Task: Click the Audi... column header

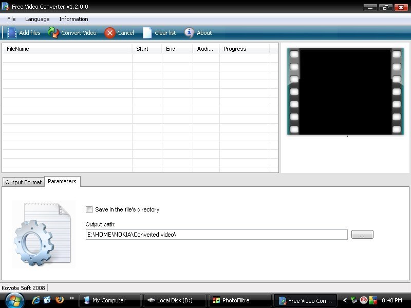Action: click(206, 49)
